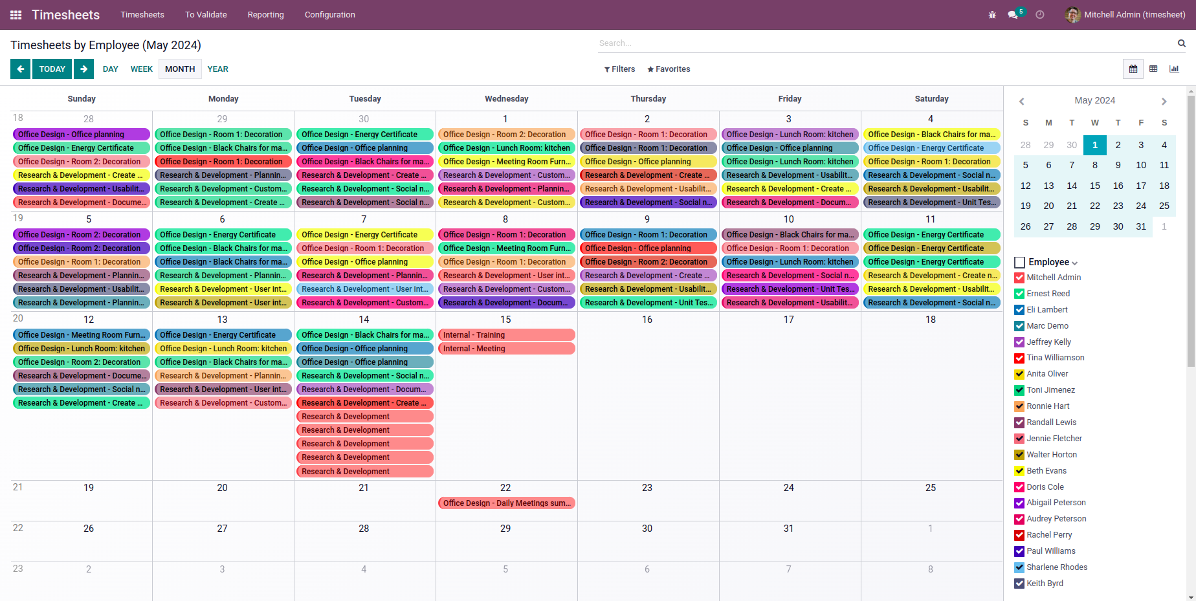Image resolution: width=1196 pixels, height=601 pixels.
Task: Toggle Beth Evans employee filter
Action: click(1019, 471)
